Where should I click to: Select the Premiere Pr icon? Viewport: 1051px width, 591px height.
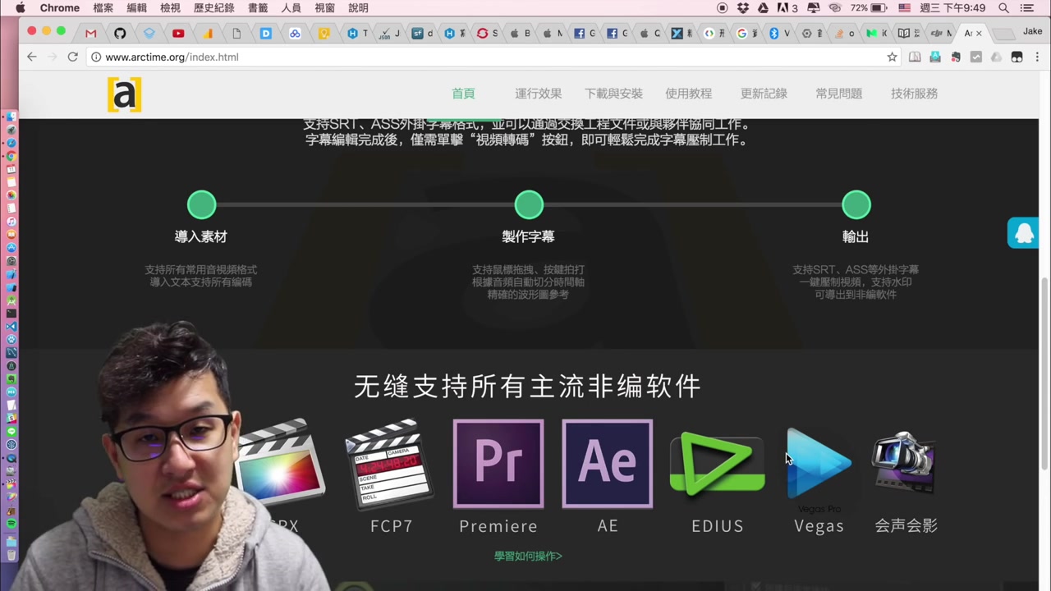pyautogui.click(x=498, y=463)
